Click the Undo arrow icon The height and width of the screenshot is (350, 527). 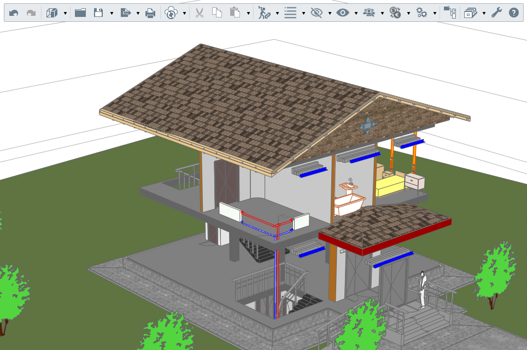[x=14, y=13]
